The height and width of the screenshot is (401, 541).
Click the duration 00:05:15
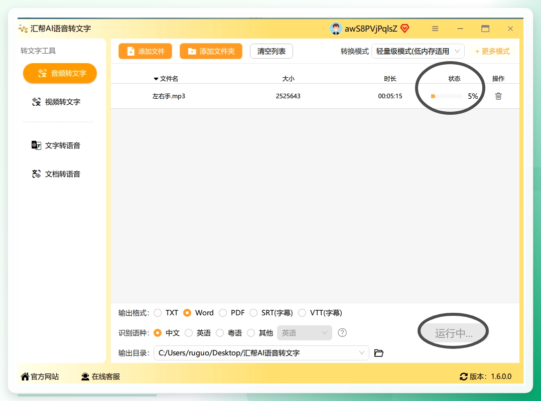(390, 96)
